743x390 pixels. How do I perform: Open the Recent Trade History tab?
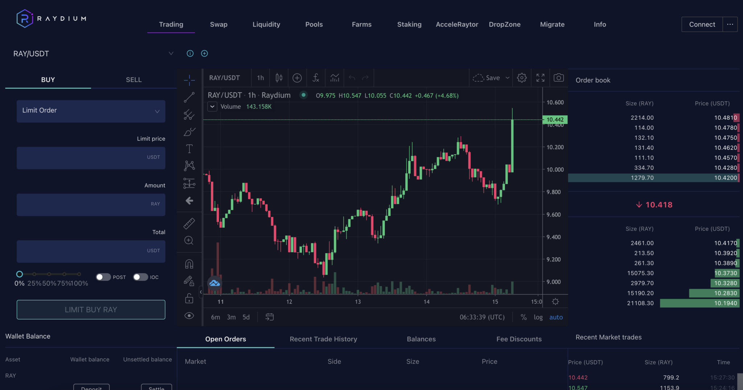click(323, 339)
